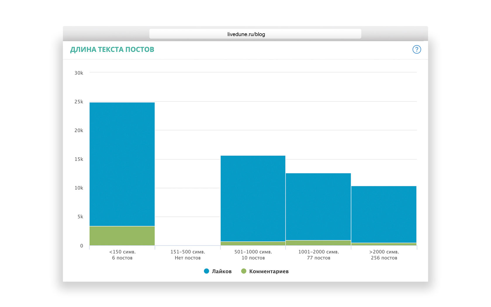Image resolution: width=491 pixels, height=307 pixels.
Task: Click the 5k y-axis value
Action: pos(80,217)
